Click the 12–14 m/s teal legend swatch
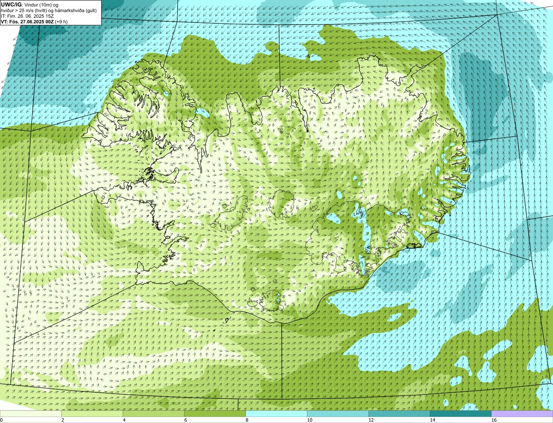 tap(399, 413)
